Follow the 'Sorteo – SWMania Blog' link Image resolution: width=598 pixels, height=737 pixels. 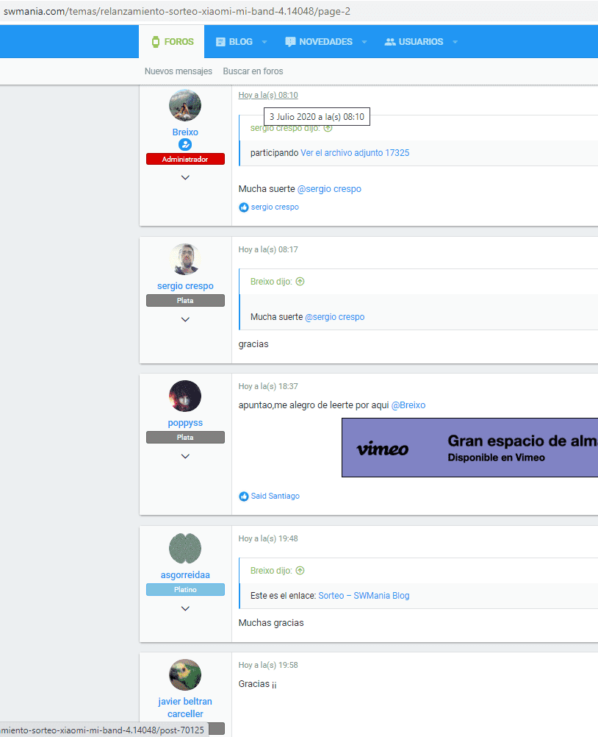pos(364,596)
